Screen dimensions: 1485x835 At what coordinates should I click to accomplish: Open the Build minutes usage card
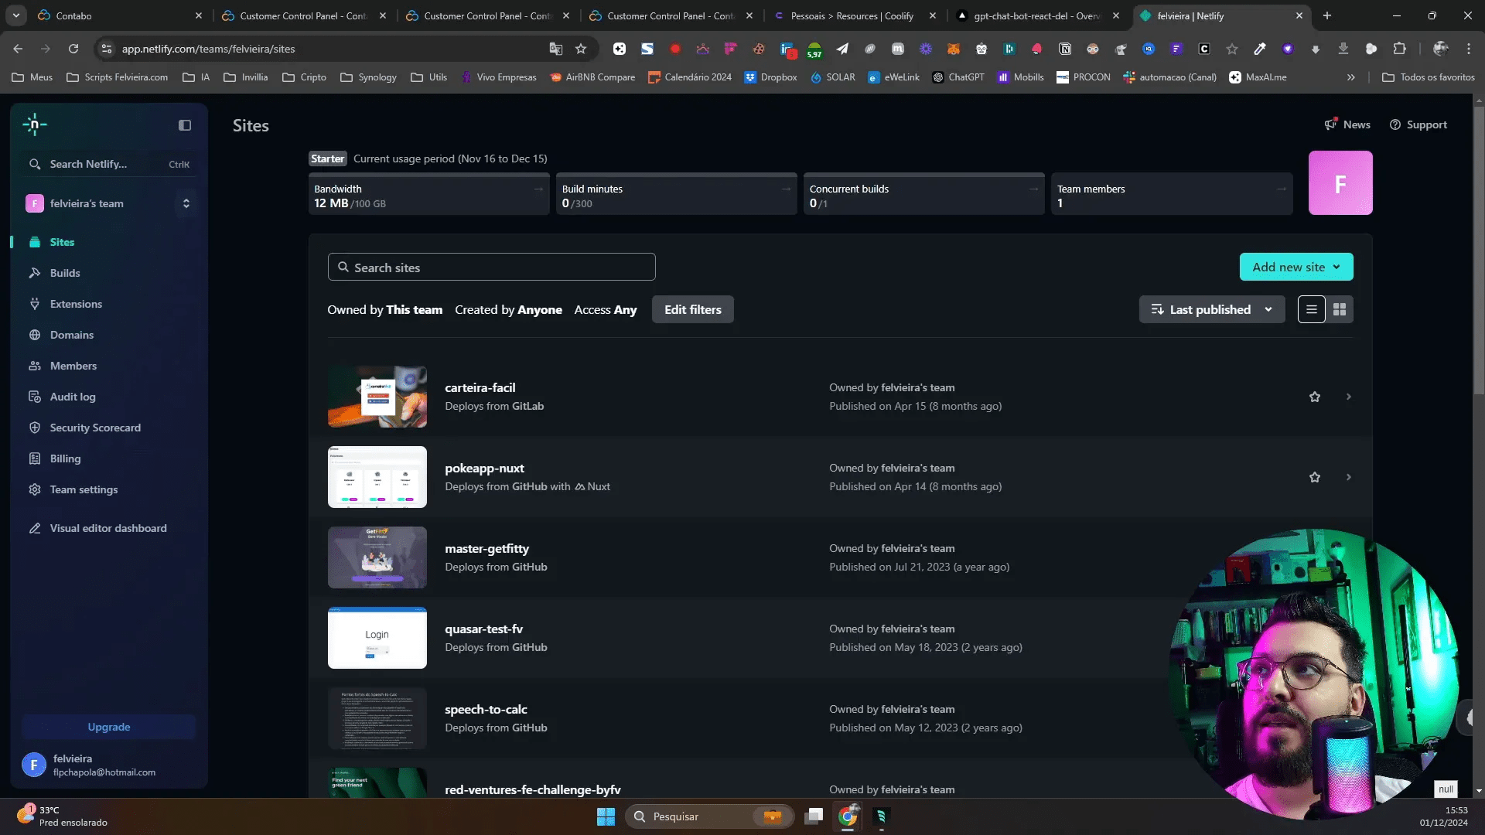676,195
